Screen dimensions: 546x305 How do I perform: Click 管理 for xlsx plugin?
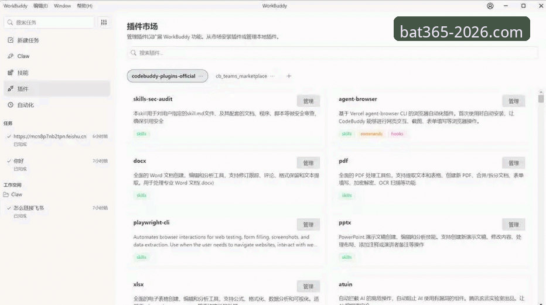(x=308, y=287)
